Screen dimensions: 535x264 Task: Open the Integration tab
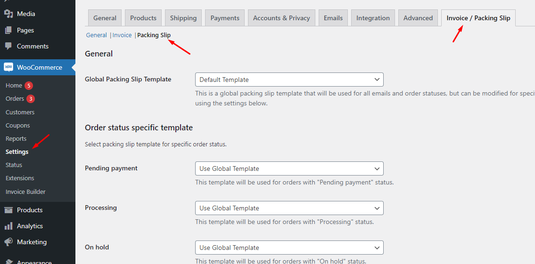[373, 18]
